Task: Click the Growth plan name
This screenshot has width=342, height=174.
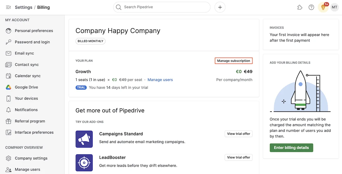Action: pyautogui.click(x=83, y=72)
